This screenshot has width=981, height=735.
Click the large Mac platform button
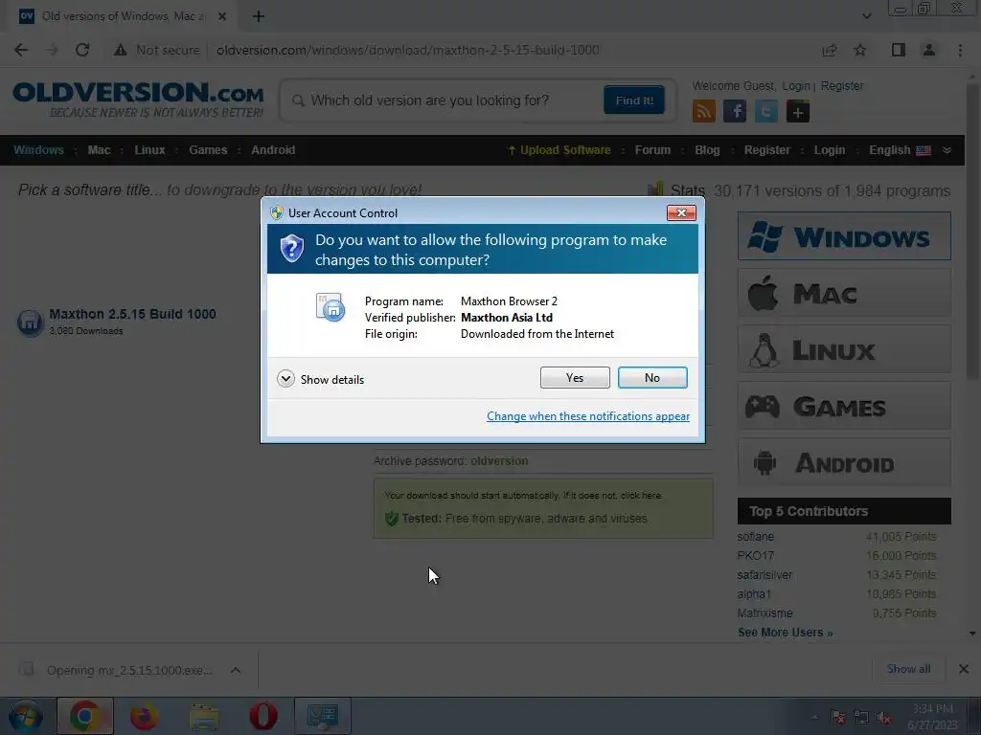[x=844, y=293]
